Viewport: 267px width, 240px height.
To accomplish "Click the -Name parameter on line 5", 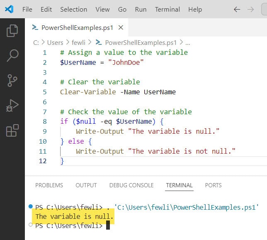I will coord(130,92).
